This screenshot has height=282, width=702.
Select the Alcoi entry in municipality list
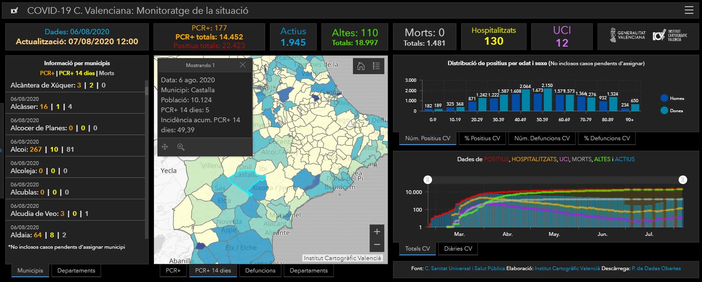click(76, 146)
